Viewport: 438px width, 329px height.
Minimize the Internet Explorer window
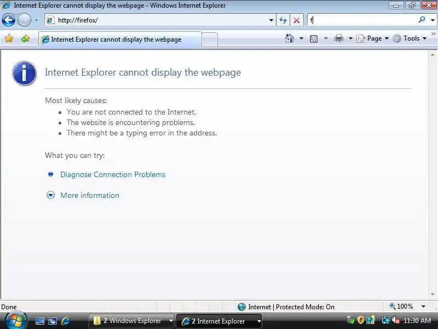396,5
